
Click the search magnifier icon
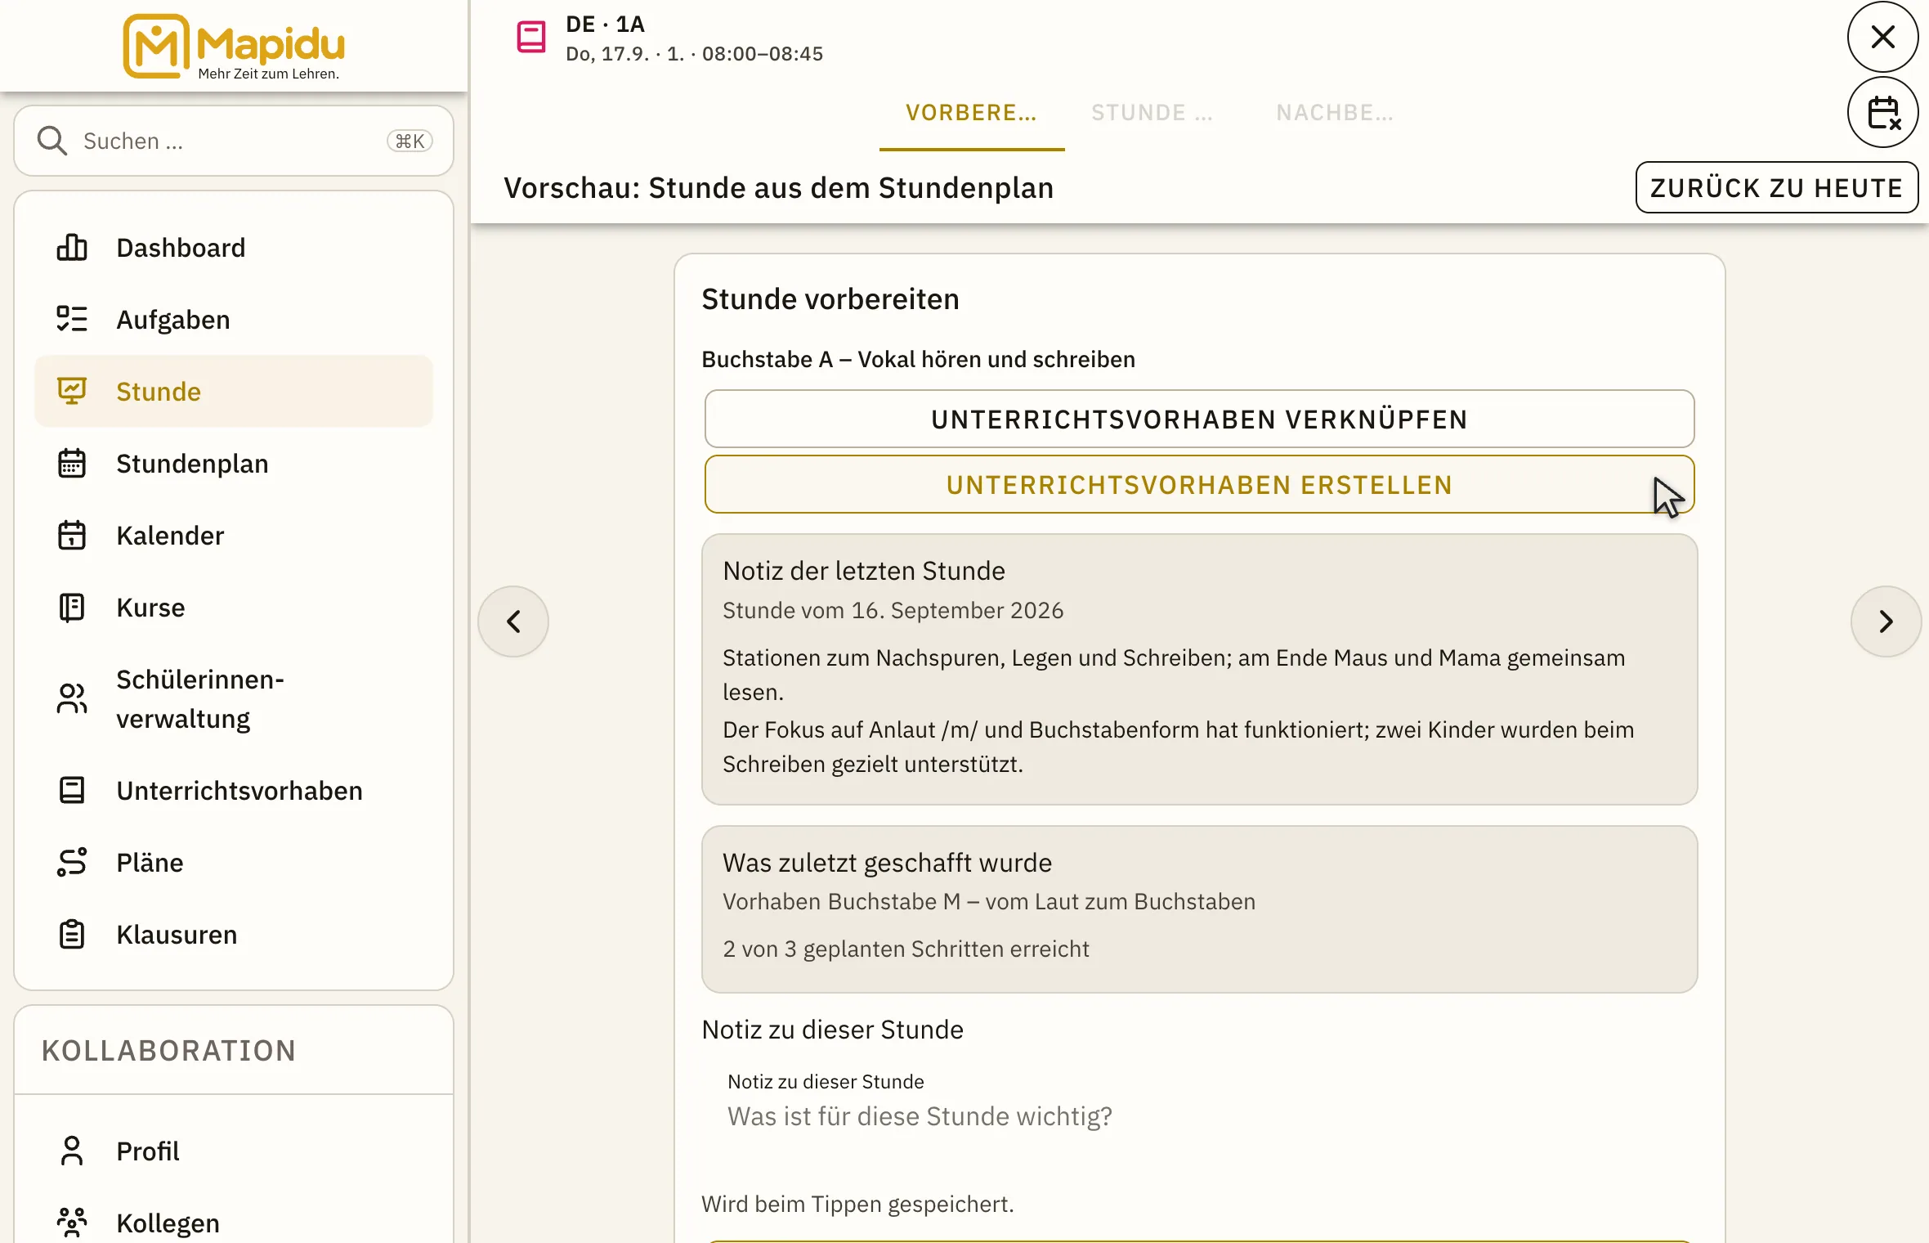pyautogui.click(x=52, y=141)
